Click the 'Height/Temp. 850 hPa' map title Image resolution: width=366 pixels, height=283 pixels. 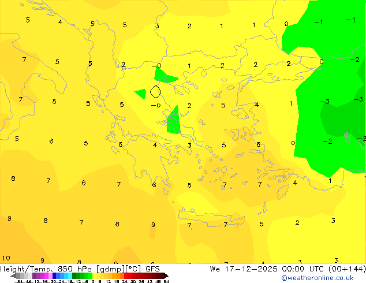46,269
